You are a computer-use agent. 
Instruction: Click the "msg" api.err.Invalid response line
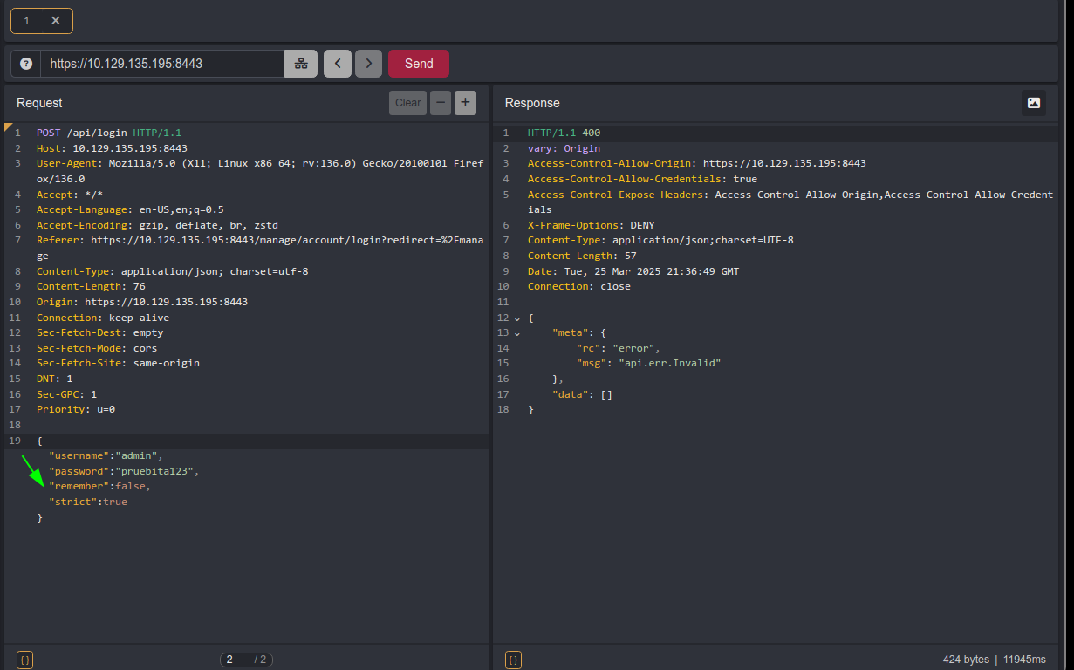click(647, 363)
